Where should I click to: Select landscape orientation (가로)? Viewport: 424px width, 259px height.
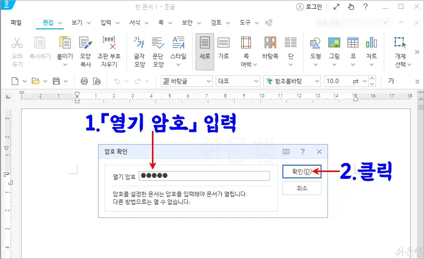click(224, 43)
